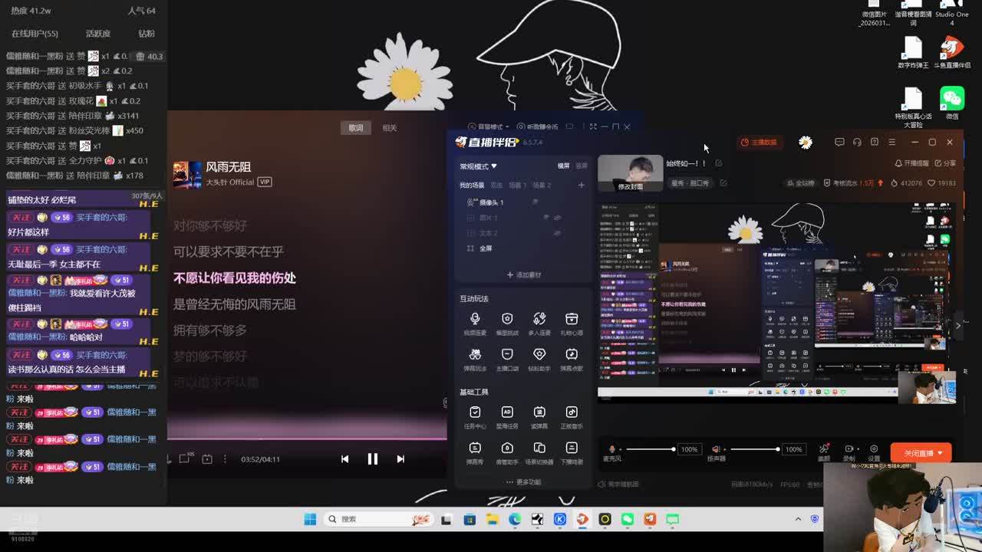Click the 录制 record icon
The height and width of the screenshot is (552, 982).
coord(849,452)
